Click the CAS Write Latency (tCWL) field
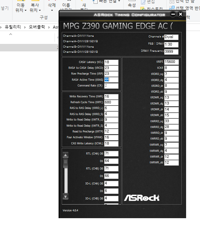This screenshot has width=200, height=226. (111, 144)
